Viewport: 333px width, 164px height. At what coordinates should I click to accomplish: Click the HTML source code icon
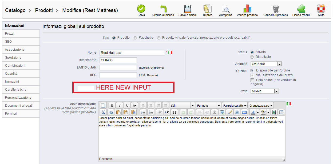point(244,112)
